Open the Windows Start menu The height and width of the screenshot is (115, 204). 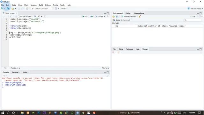point(3,113)
